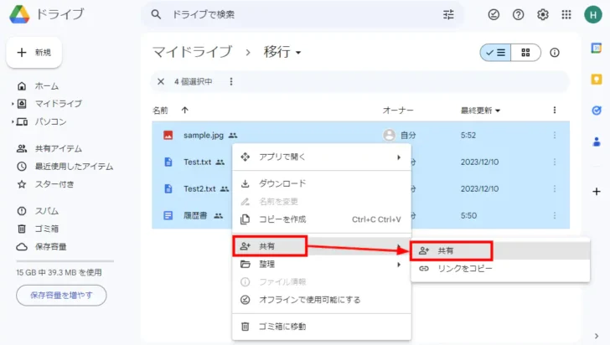Choose ゴミ箱に移動 menu item
Image resolution: width=610 pixels, height=345 pixels.
coord(322,327)
